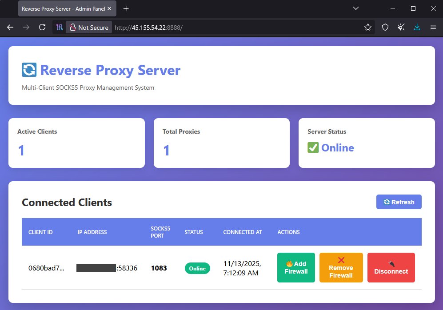Screen dimensions: 443x310
Task: Disconnect the client 0680bad7
Action: click(x=391, y=267)
